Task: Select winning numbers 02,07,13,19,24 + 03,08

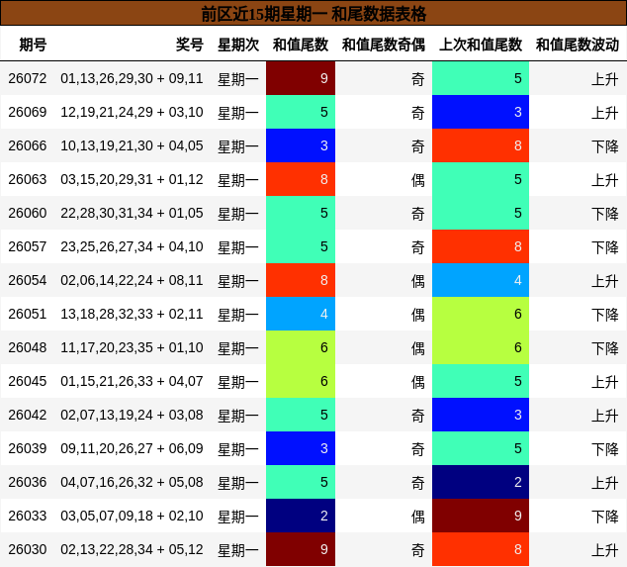Action: point(132,415)
